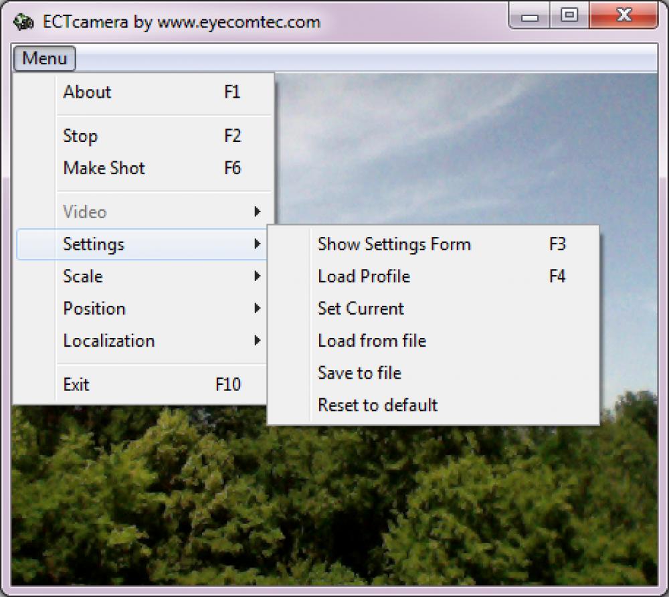Image resolution: width=669 pixels, height=597 pixels.
Task: Open the Menu button
Action: coord(43,58)
